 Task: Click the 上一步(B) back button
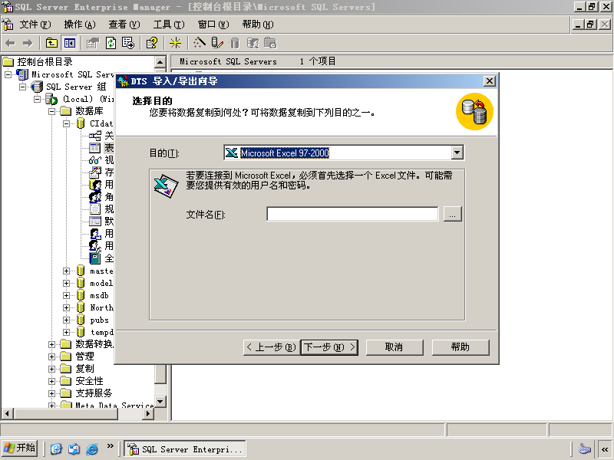pyautogui.click(x=272, y=347)
